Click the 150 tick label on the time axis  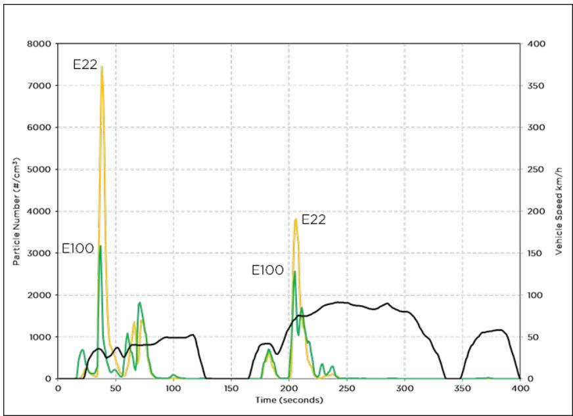[x=231, y=388]
